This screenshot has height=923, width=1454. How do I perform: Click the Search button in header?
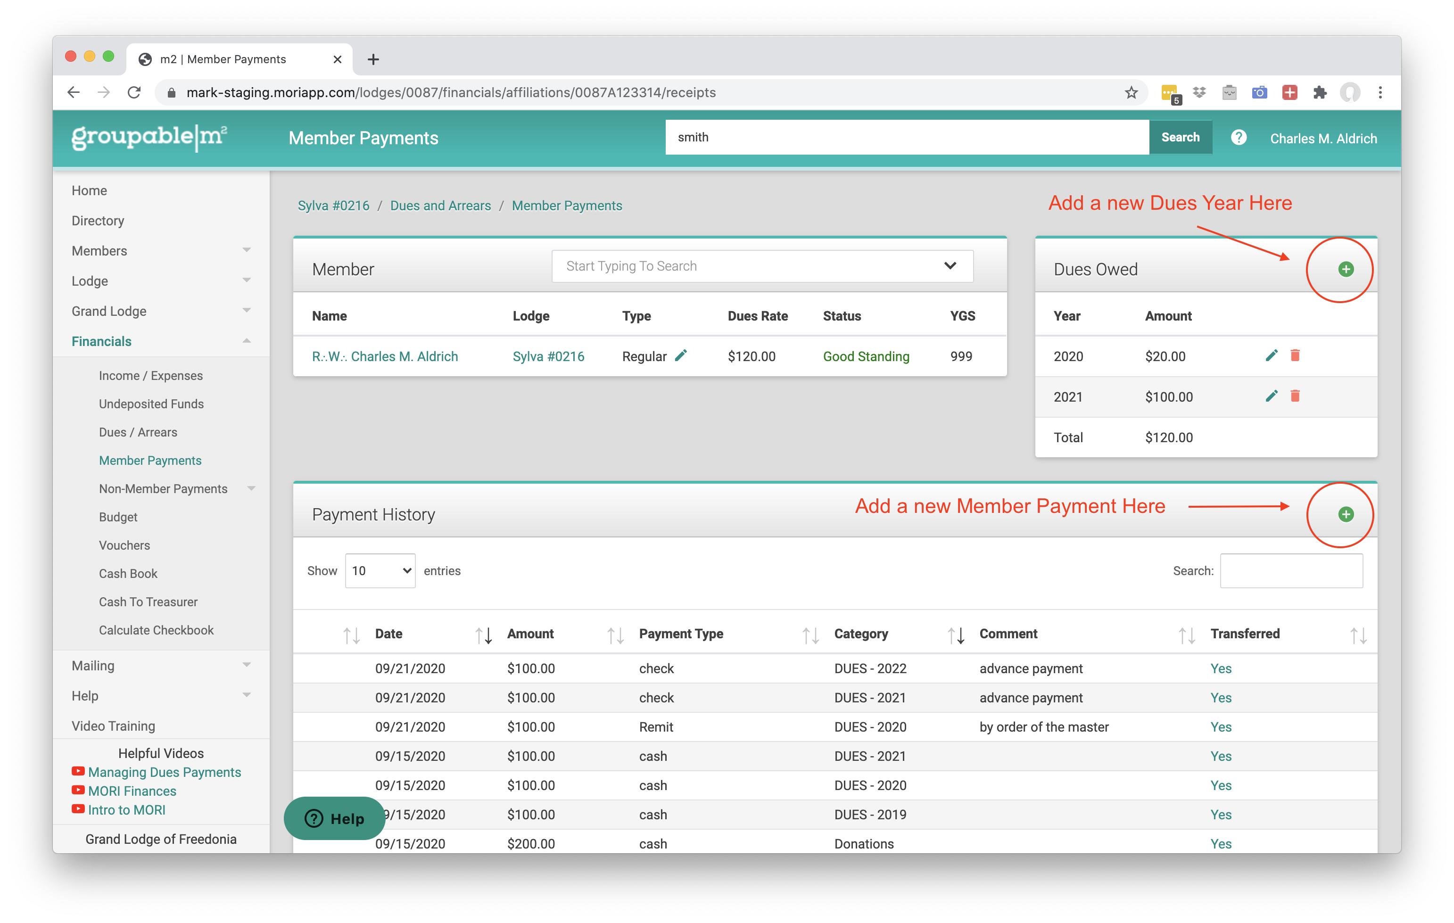1180,137
